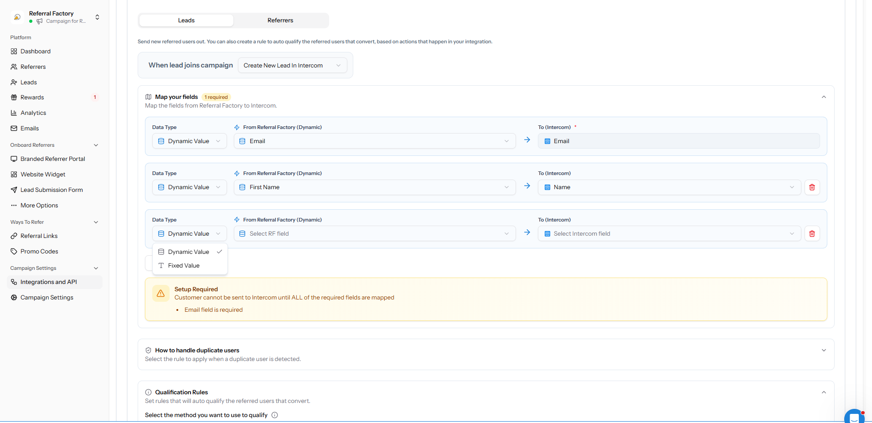Open the Select Intercom field dropdown

669,234
